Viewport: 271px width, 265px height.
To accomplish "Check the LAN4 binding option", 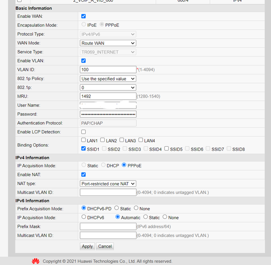I will point(141,140).
